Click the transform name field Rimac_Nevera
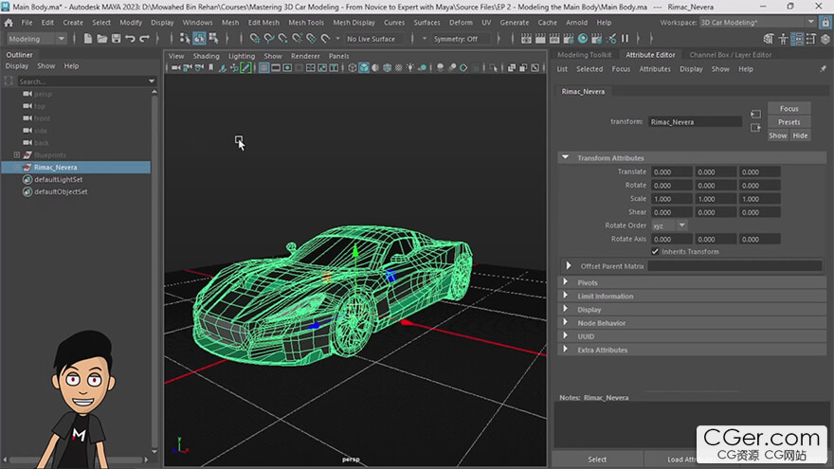 tap(695, 122)
